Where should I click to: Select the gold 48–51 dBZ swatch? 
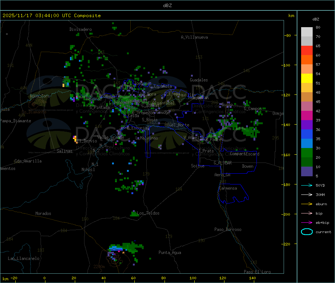307,88
